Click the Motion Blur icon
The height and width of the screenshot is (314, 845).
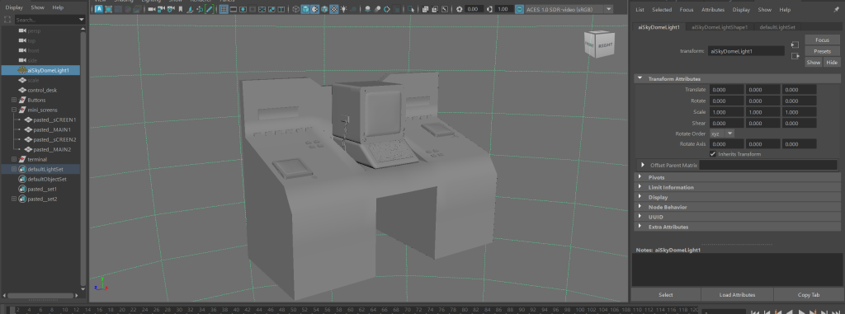pos(377,9)
